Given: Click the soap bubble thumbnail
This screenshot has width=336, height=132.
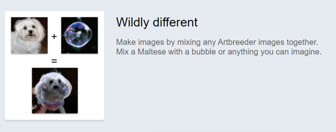Looking at the screenshot, I should click(x=79, y=35).
